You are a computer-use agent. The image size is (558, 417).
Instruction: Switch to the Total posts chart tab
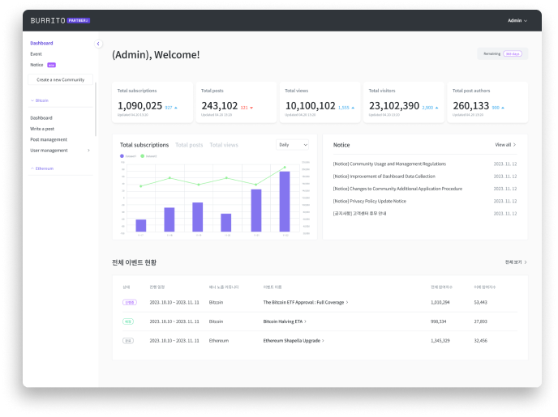click(189, 145)
